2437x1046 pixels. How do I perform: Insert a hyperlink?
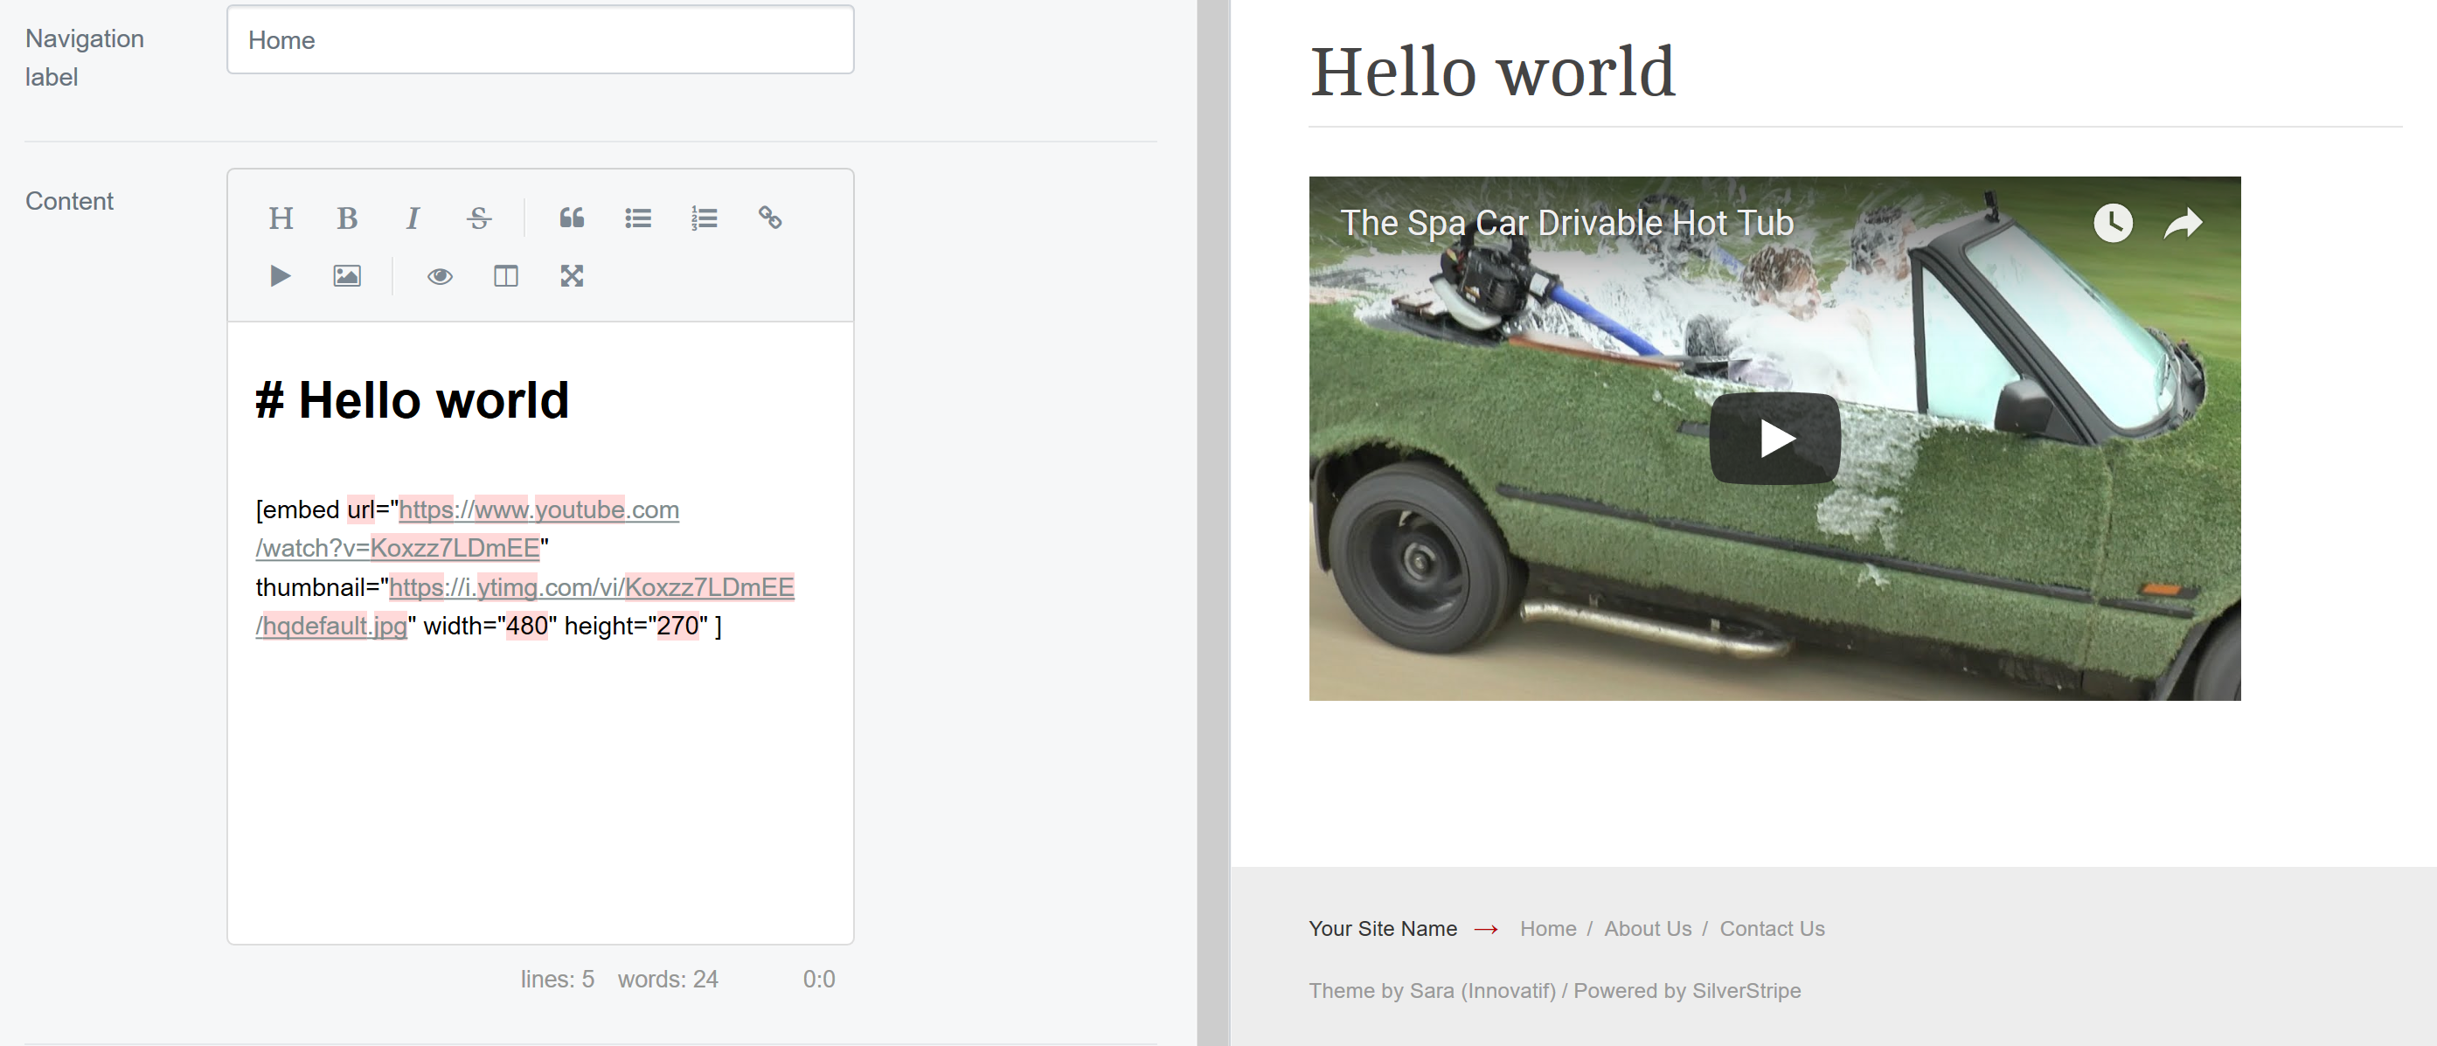click(770, 218)
